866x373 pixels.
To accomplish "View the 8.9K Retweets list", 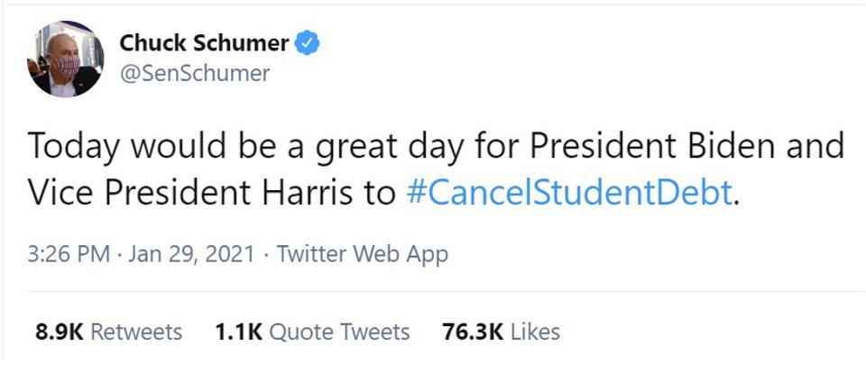I will pyautogui.click(x=108, y=332).
